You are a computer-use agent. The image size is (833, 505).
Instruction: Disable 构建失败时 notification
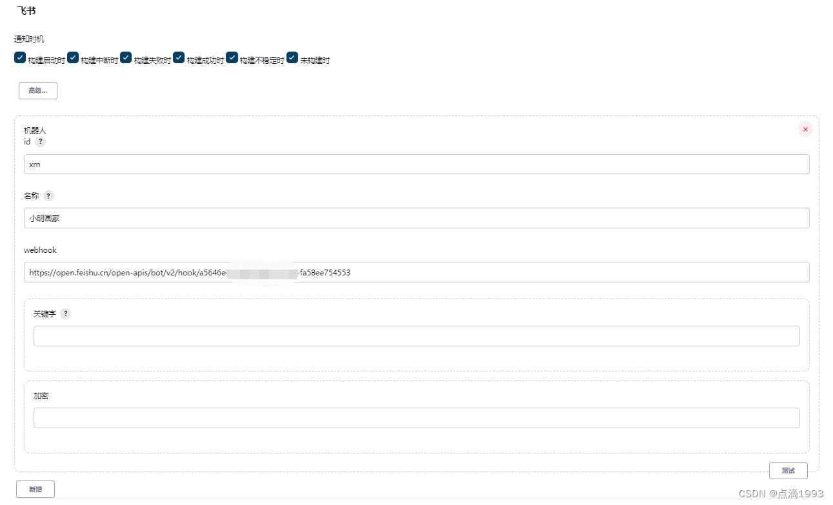[125, 57]
